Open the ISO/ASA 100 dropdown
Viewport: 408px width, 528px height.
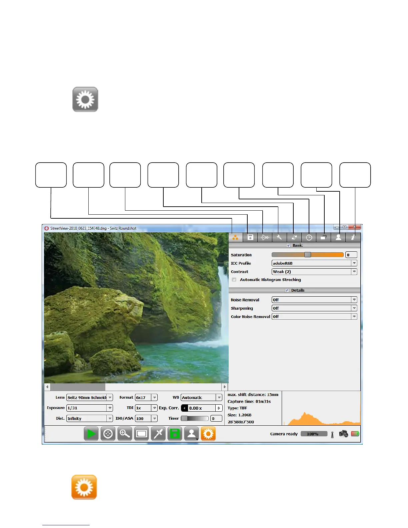point(146,418)
